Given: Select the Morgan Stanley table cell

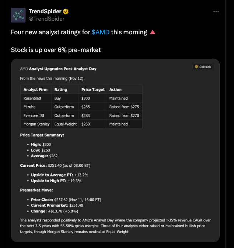Looking at the screenshot, I should pos(37,124).
